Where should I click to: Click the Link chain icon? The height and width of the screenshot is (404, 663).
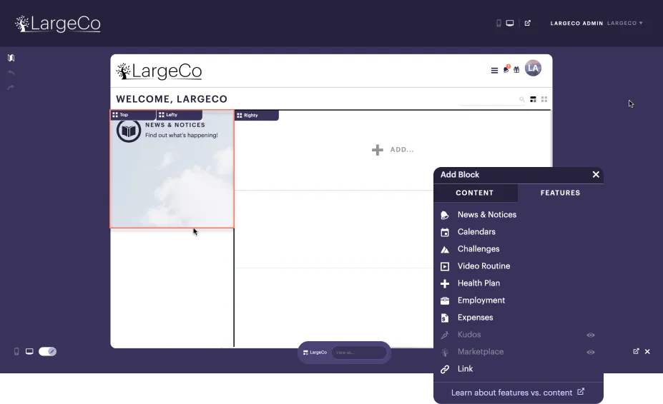[444, 370]
